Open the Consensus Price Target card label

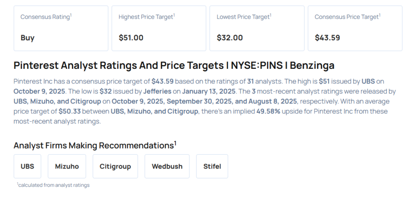(x=347, y=17)
